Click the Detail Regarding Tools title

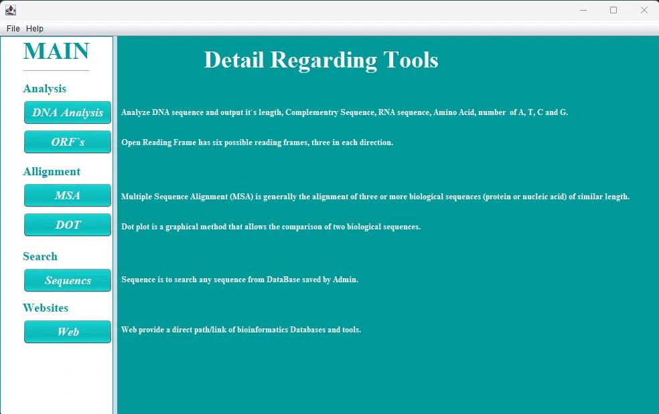point(321,60)
